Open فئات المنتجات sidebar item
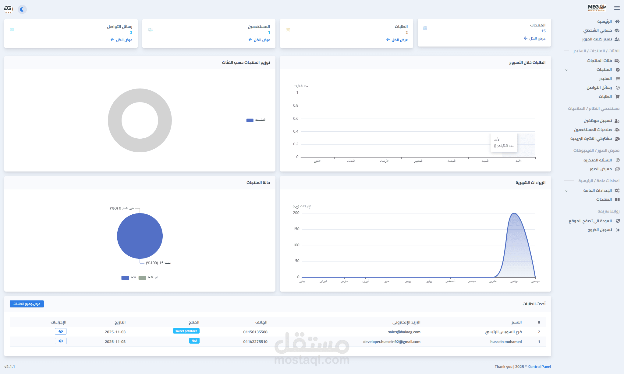The image size is (624, 374). tap(599, 61)
